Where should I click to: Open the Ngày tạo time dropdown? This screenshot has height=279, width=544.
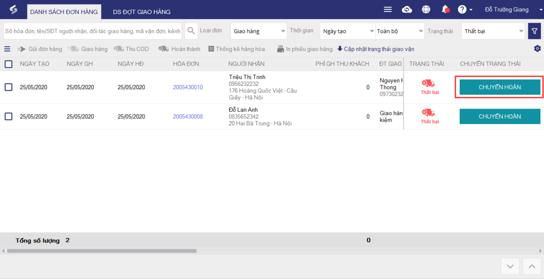point(348,31)
